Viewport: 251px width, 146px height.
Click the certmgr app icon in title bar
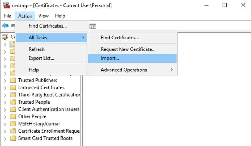pyautogui.click(x=6, y=5)
